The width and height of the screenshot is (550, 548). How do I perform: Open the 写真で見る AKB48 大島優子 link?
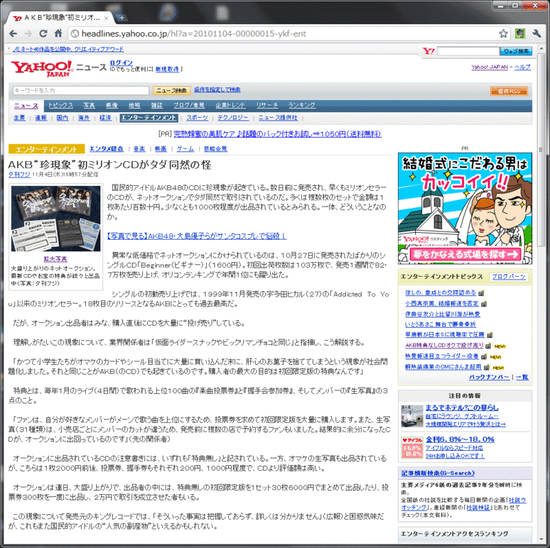pyautogui.click(x=197, y=236)
